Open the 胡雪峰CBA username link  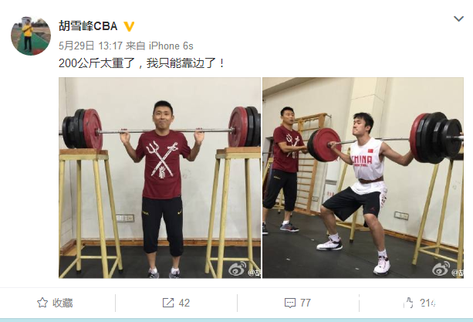(x=88, y=26)
